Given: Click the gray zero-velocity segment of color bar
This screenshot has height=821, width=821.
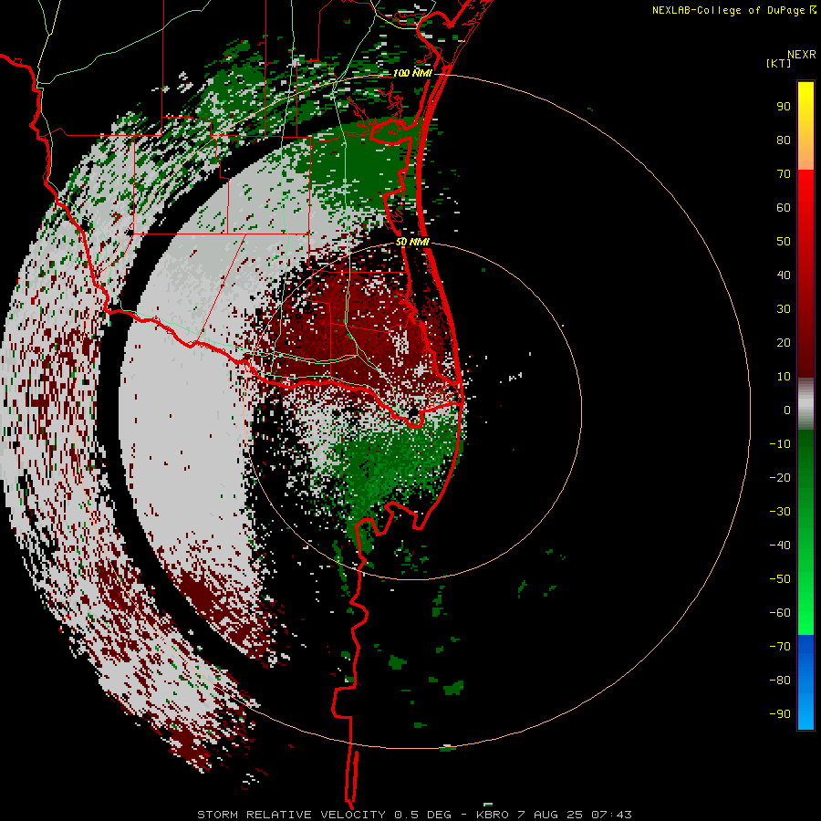Looking at the screenshot, I should pos(805,404).
